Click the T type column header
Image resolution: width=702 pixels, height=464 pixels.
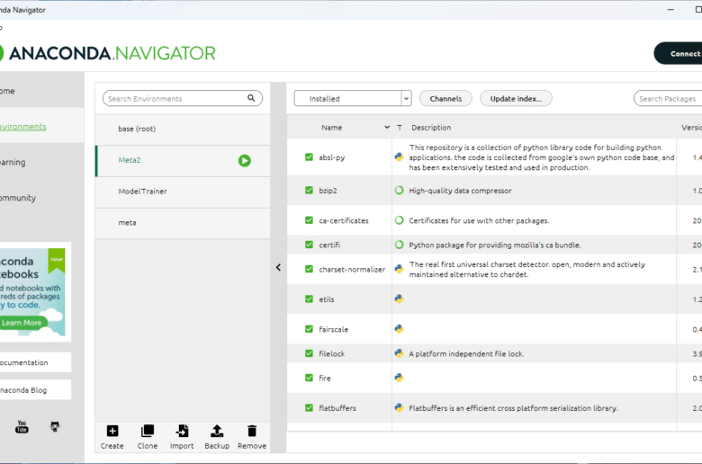(x=400, y=128)
